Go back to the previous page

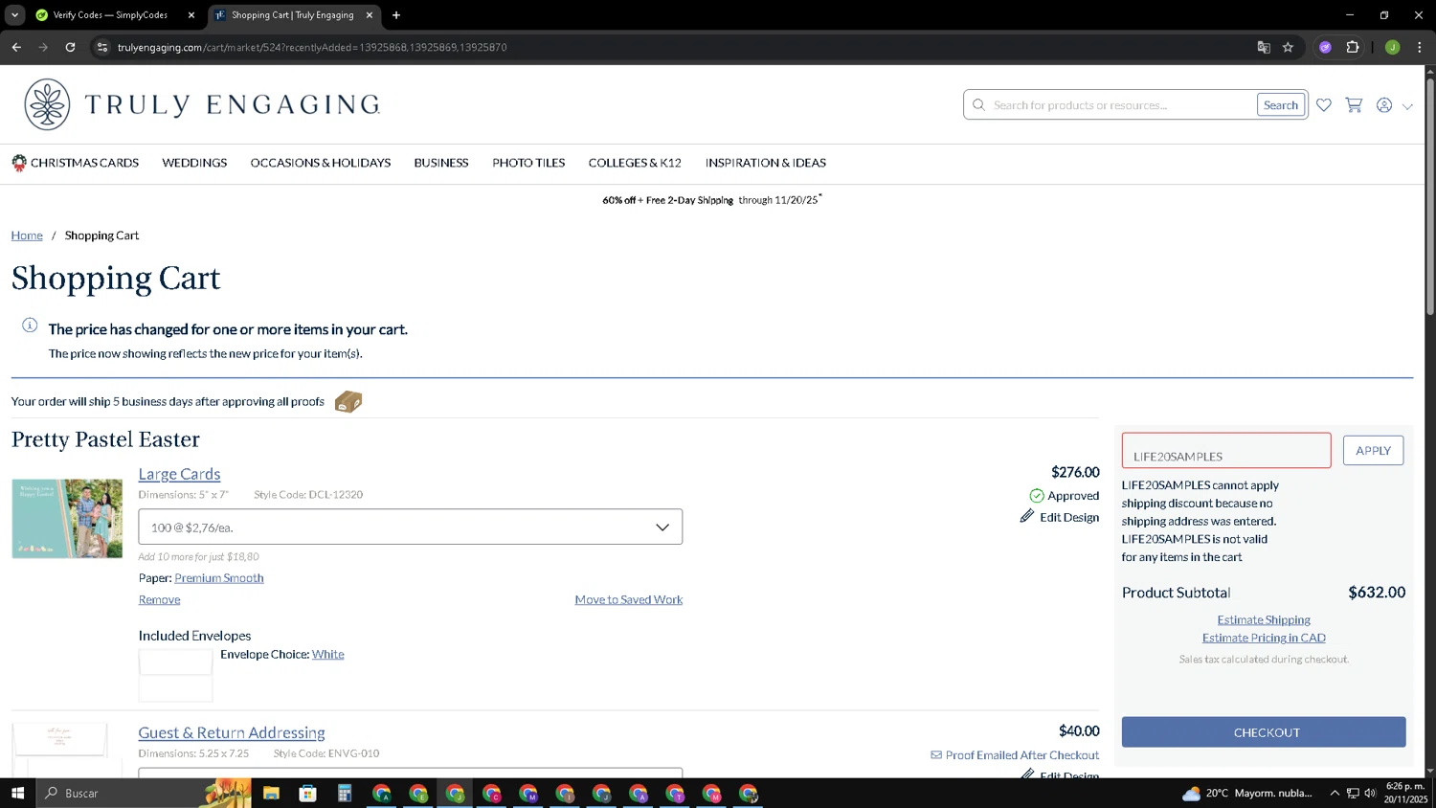16,47
